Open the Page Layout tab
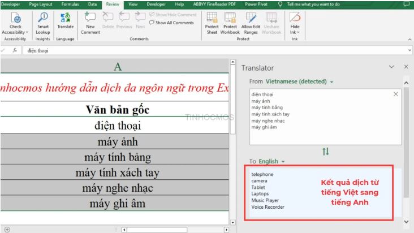 coord(40,4)
